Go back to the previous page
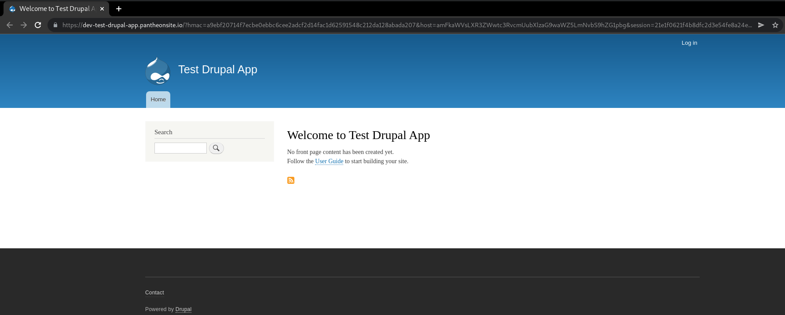This screenshot has height=315, width=785. pyautogui.click(x=10, y=25)
